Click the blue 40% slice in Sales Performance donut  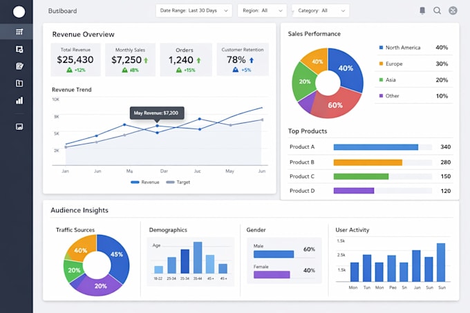(x=346, y=68)
